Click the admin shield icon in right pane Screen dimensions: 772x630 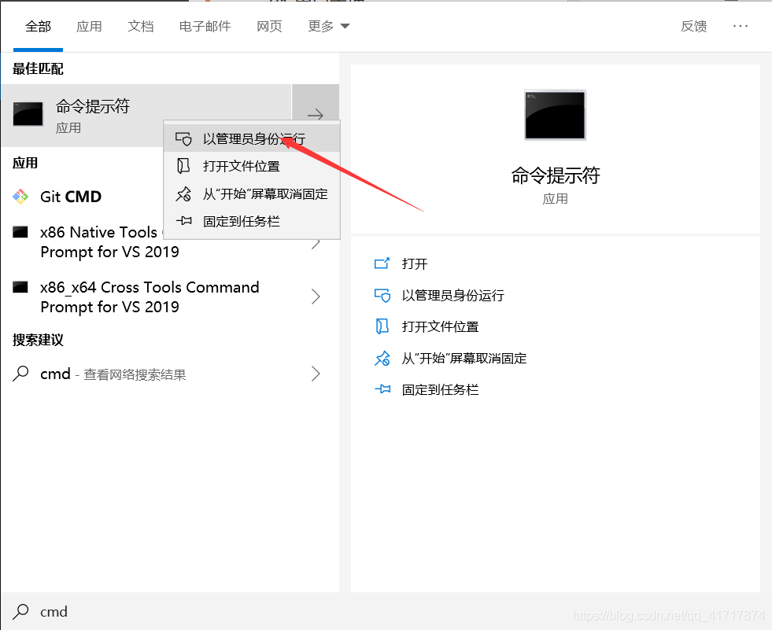(382, 295)
